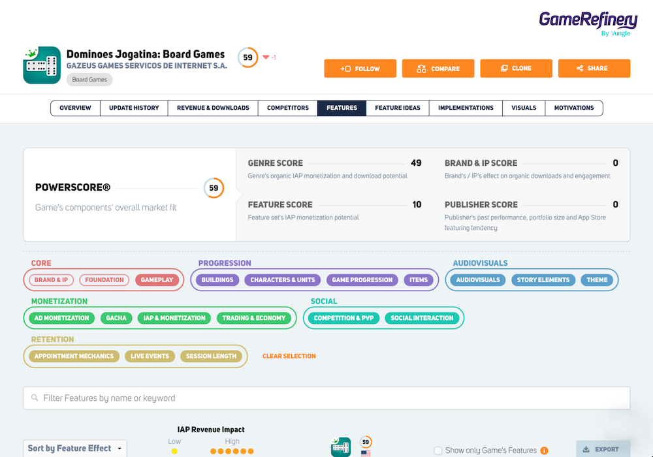Toggle the Items filter chip
This screenshot has height=457, width=653.
coord(419,280)
